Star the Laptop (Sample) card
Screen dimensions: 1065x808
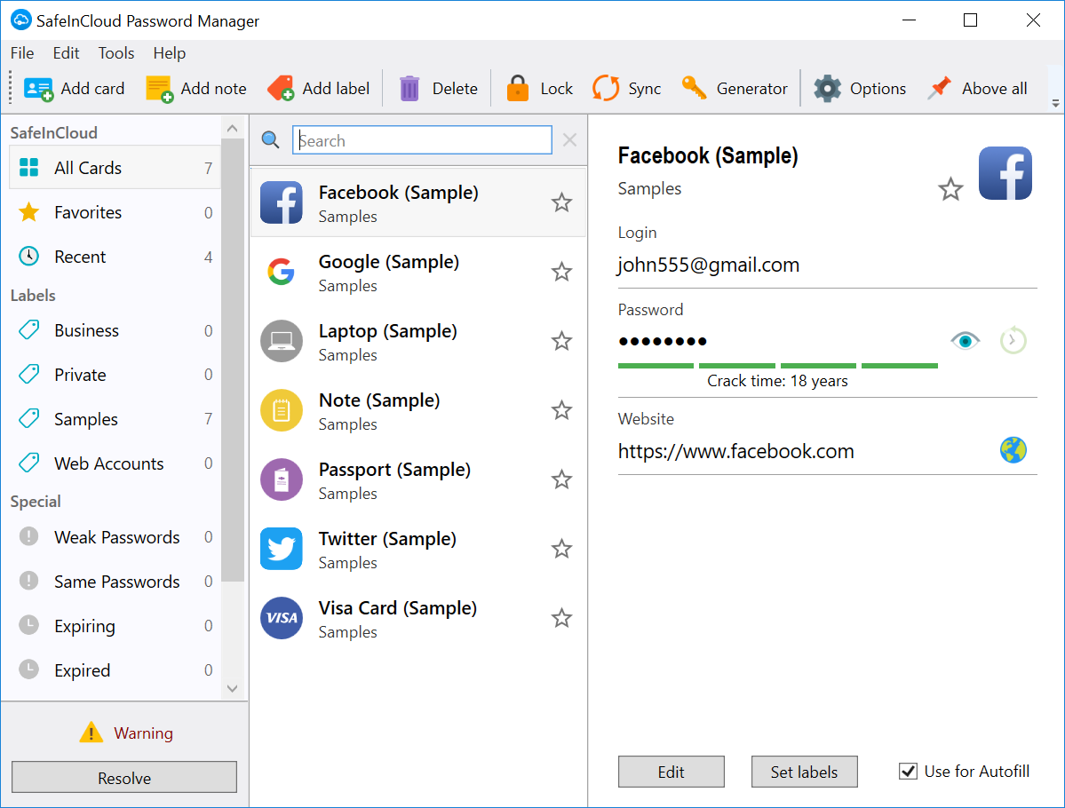[561, 341]
